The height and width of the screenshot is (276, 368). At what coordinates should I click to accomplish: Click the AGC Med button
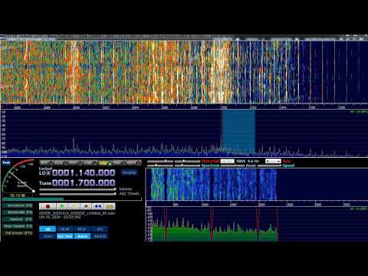(x=65, y=236)
